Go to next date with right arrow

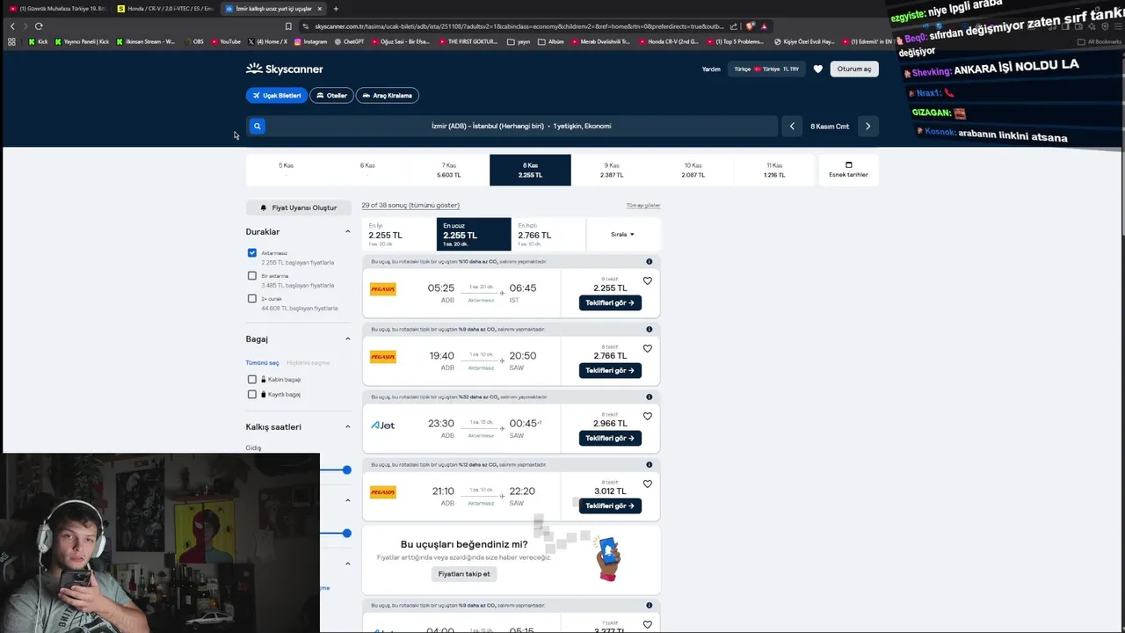coord(867,126)
